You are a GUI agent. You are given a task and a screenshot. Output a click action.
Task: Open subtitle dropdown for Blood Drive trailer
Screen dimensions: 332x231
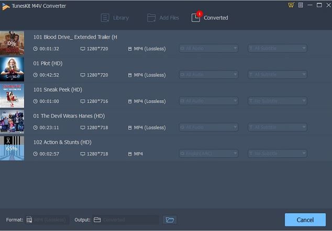(x=278, y=49)
